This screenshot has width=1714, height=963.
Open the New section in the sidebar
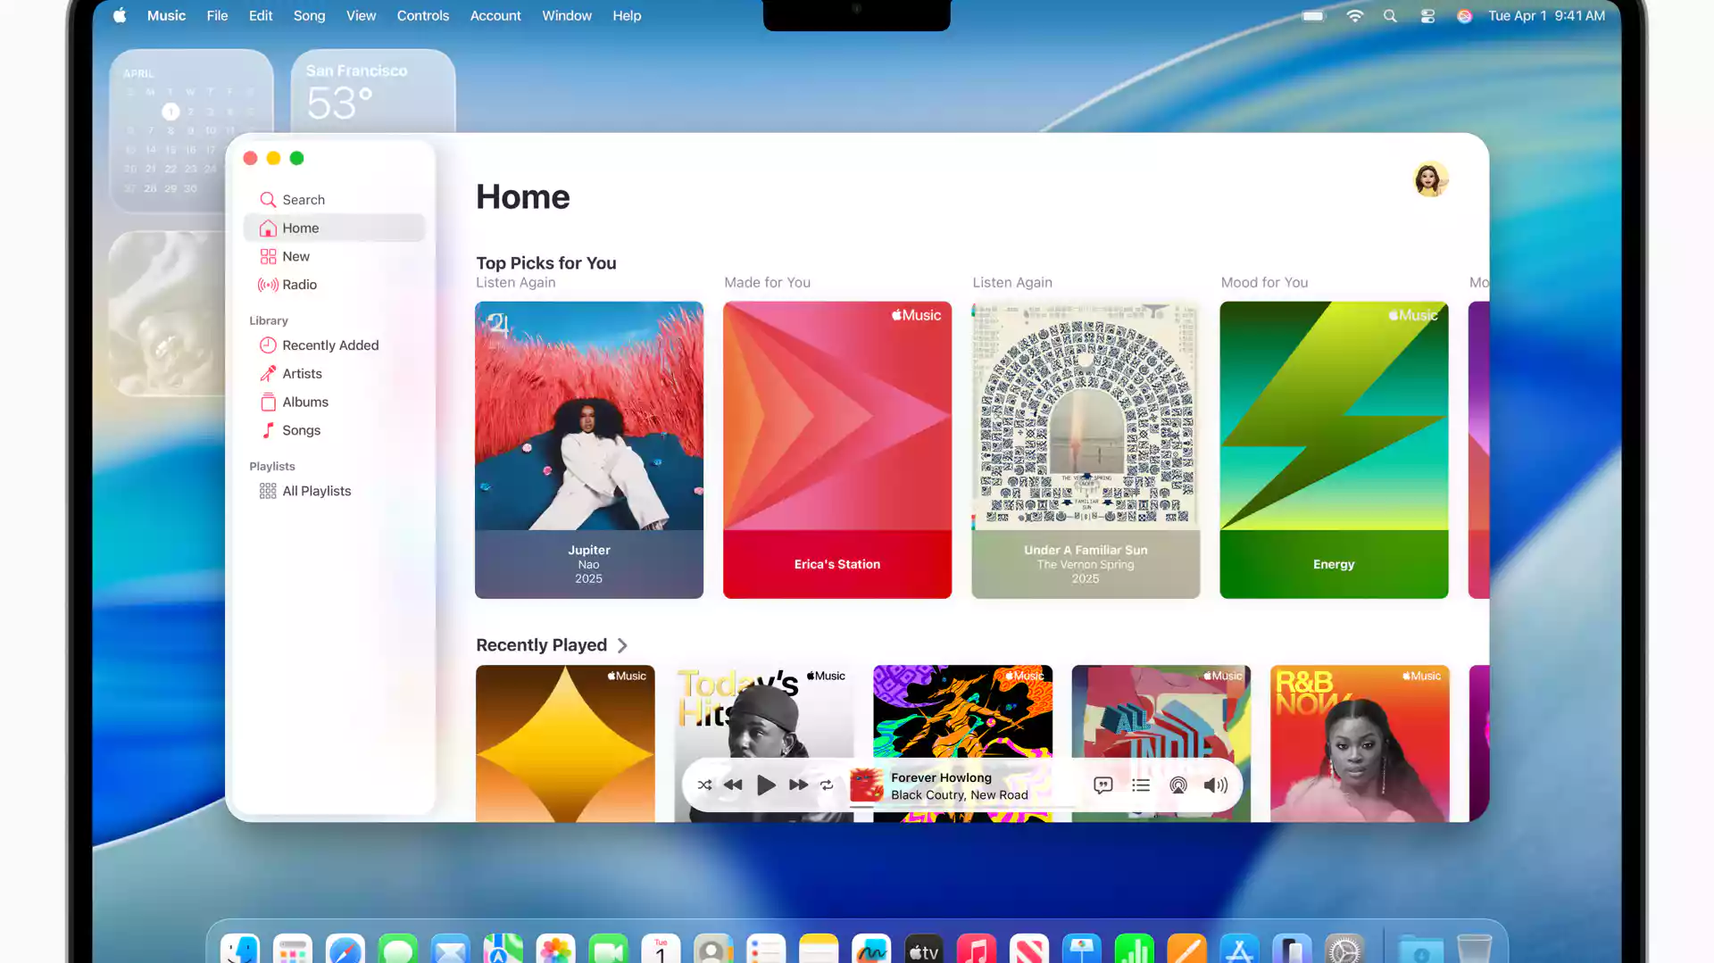point(334,257)
